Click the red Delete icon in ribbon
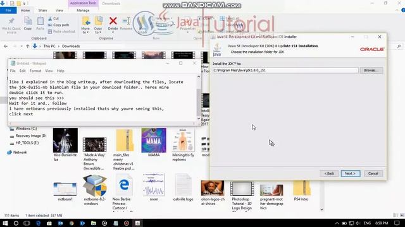Image resolution: width=405 pixels, height=227 pixels. pyautogui.click(x=113, y=21)
